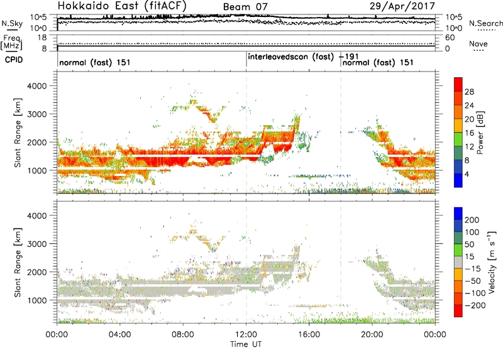Click the '3000' tick of the velocity panel
The height and width of the screenshot is (348, 503).
tap(37, 244)
